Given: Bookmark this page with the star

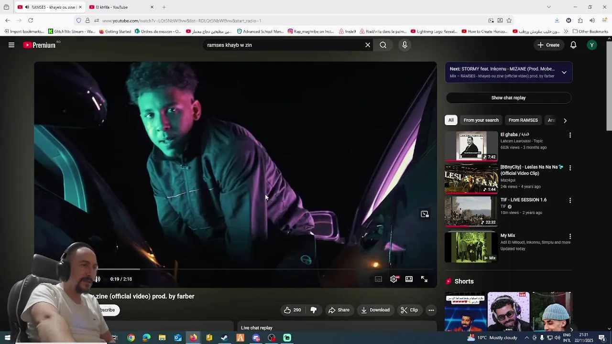Looking at the screenshot, I should click(509, 21).
